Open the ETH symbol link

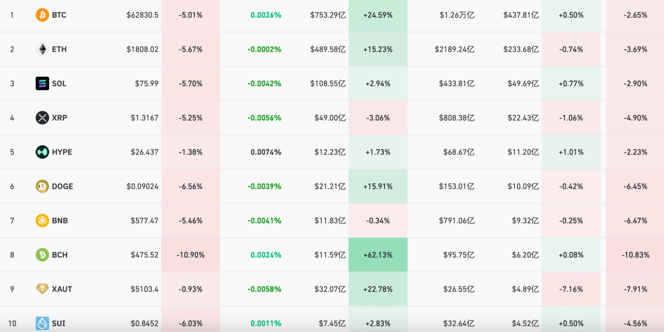pos(59,49)
